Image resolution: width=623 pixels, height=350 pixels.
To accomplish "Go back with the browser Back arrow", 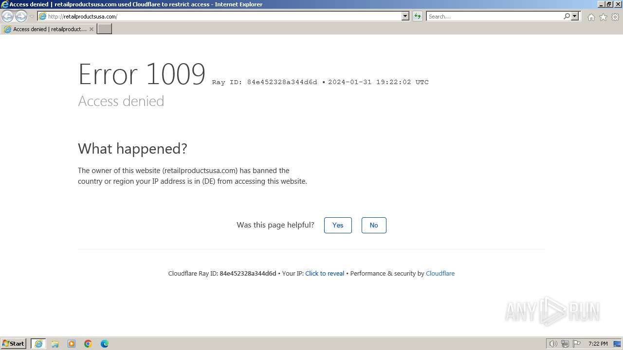I will [8, 17].
